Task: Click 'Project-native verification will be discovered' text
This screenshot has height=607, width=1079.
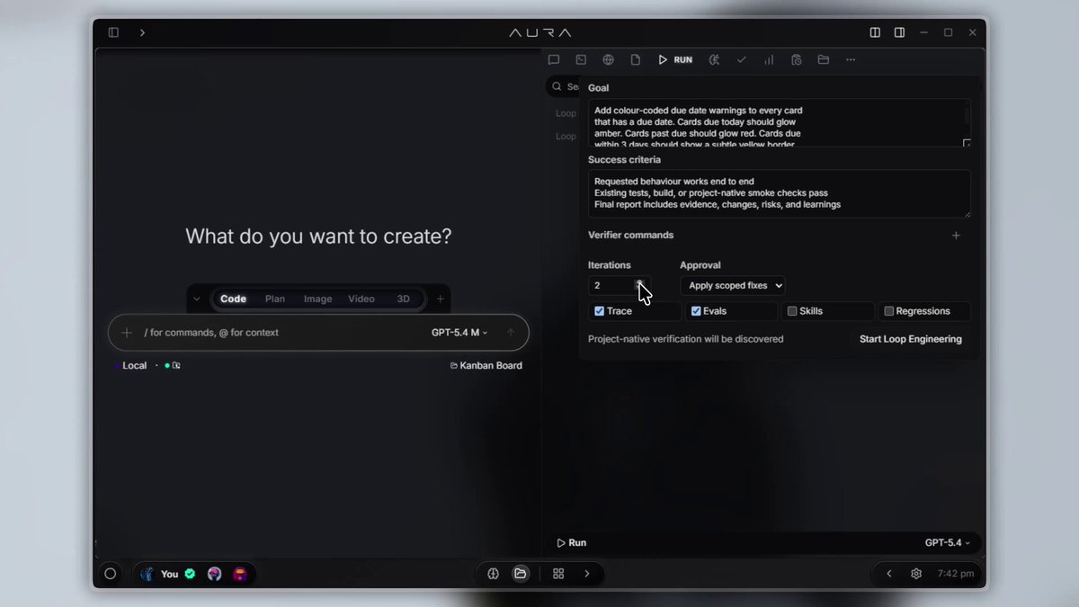Action: (685, 339)
